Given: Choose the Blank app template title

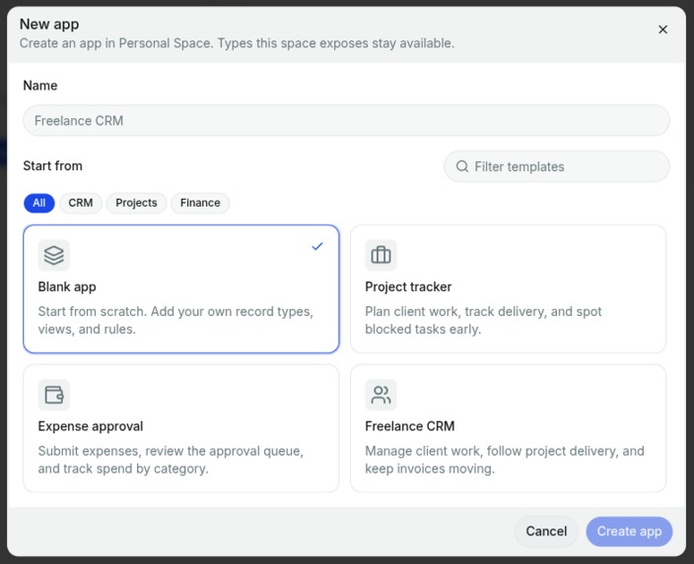Looking at the screenshot, I should (x=67, y=286).
